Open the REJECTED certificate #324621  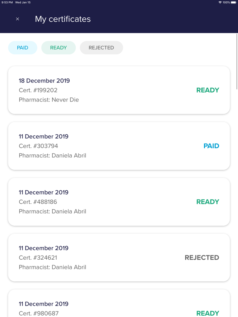[x=119, y=257]
